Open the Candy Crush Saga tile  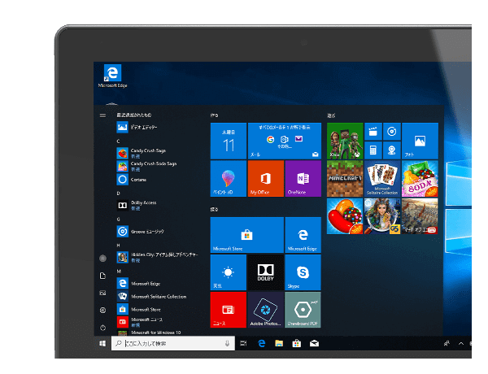click(345, 216)
